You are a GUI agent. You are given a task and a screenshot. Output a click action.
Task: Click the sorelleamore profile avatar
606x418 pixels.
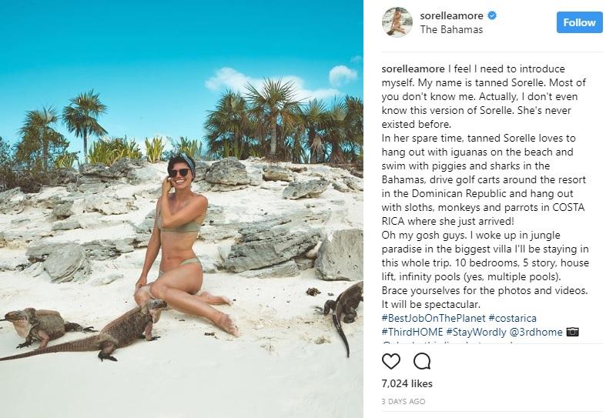coord(397,22)
